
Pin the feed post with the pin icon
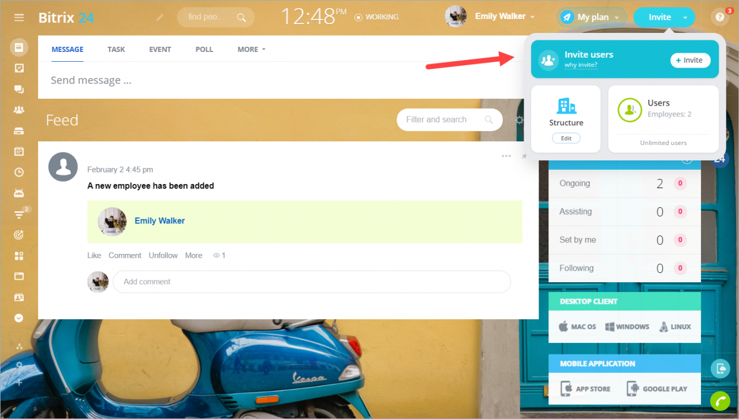point(524,156)
